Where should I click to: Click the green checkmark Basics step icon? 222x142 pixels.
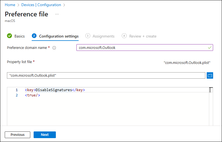pyautogui.click(x=9, y=36)
